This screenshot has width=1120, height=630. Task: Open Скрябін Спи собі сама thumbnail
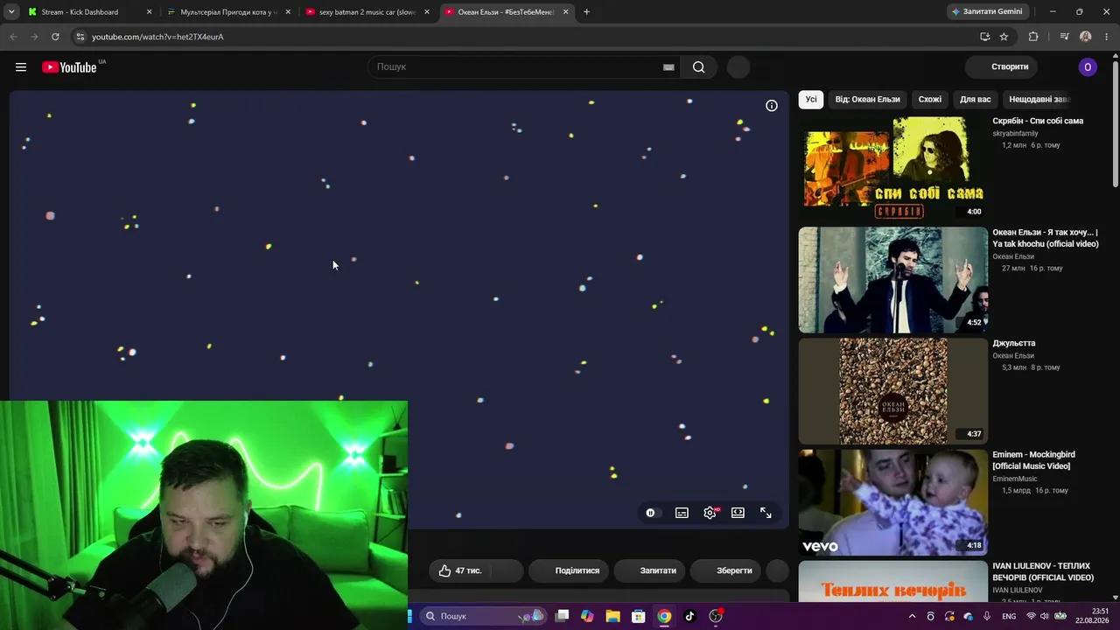pos(892,168)
